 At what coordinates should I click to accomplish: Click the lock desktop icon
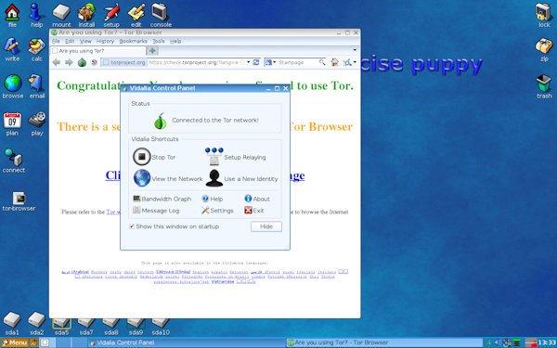point(543,15)
